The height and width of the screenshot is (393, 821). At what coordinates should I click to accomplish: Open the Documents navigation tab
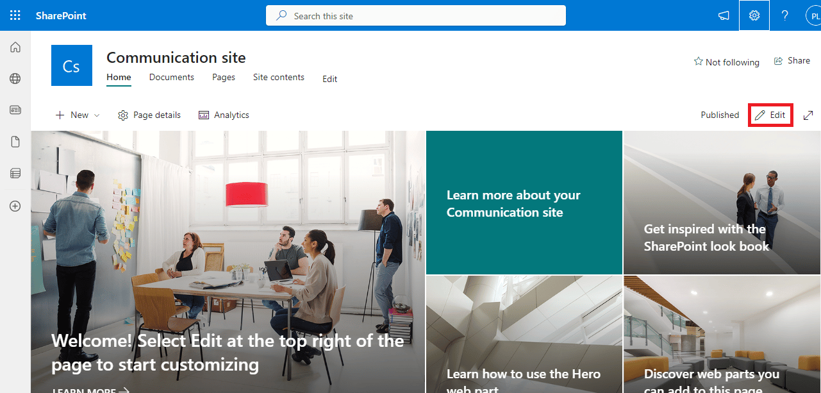[x=172, y=77]
